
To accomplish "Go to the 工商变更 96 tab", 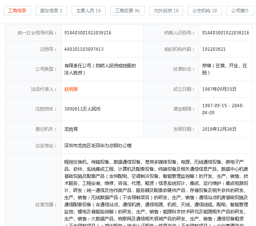I will (x=127, y=11).
